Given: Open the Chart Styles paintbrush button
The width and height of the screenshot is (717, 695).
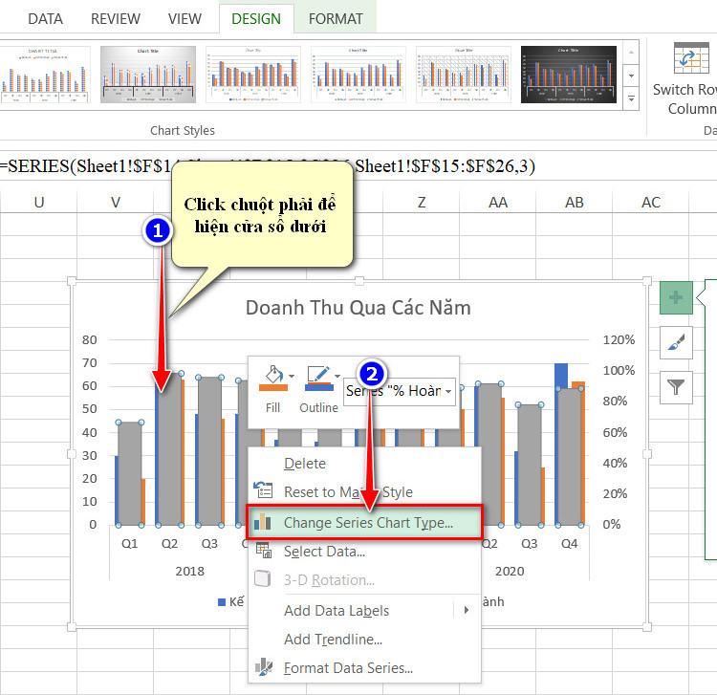Looking at the screenshot, I should coord(676,342).
